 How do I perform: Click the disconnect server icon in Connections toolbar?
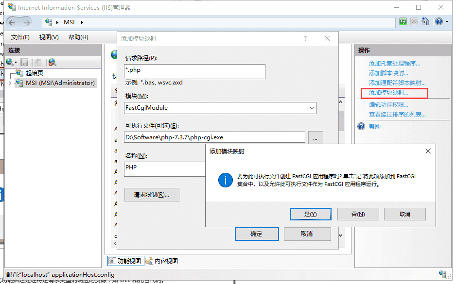pos(52,62)
